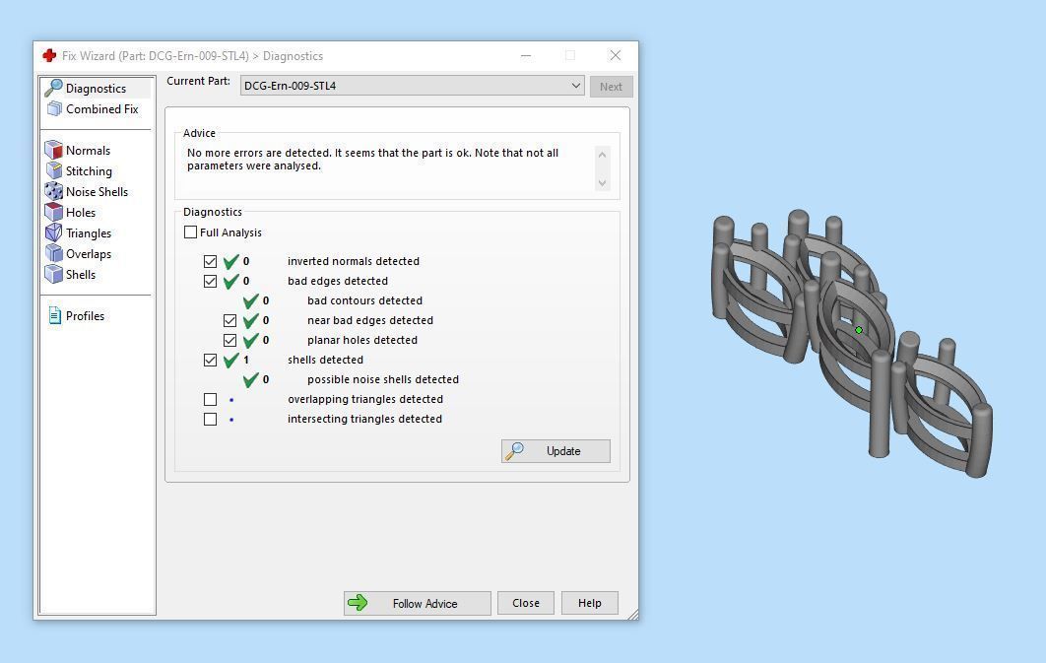Click the Help button
The height and width of the screenshot is (663, 1046).
(x=590, y=603)
